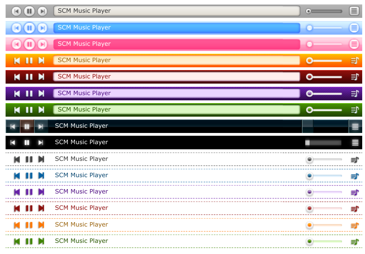Click previous on red dashed player
The width and height of the screenshot is (365, 254).
(17, 208)
